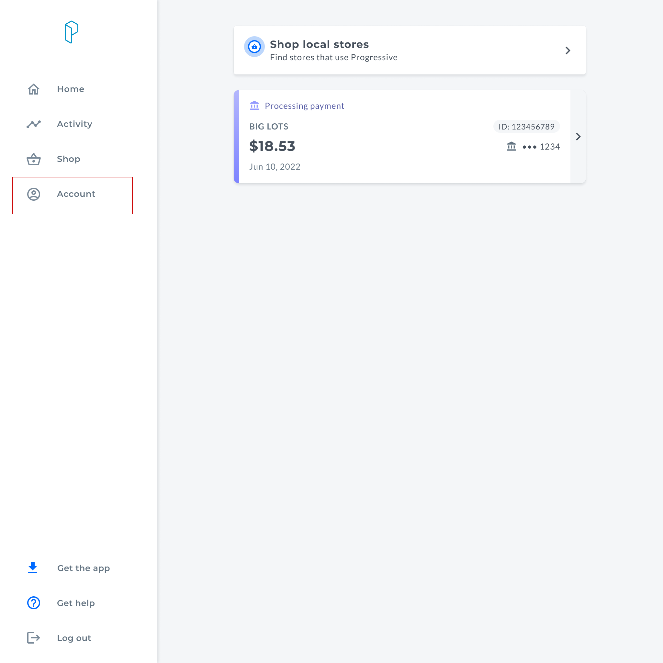Click the Log out exit icon

pyautogui.click(x=34, y=638)
